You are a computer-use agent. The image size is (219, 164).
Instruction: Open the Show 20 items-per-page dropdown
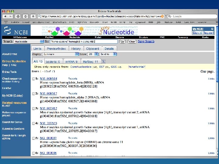[93, 54]
